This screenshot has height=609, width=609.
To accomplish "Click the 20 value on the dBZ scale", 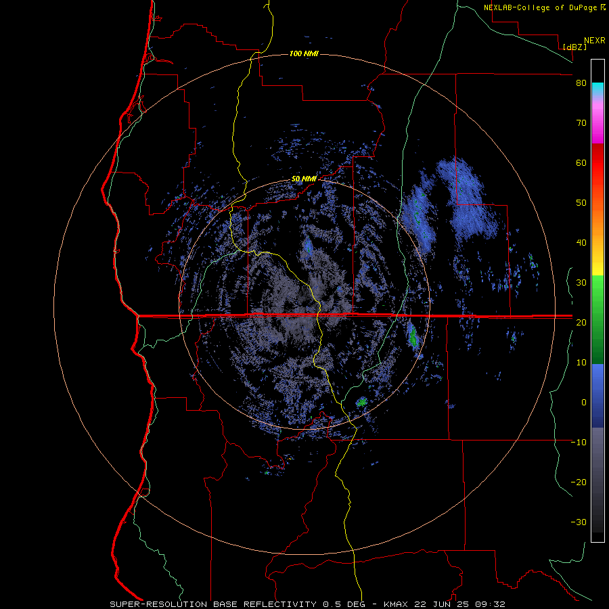I will click(581, 323).
